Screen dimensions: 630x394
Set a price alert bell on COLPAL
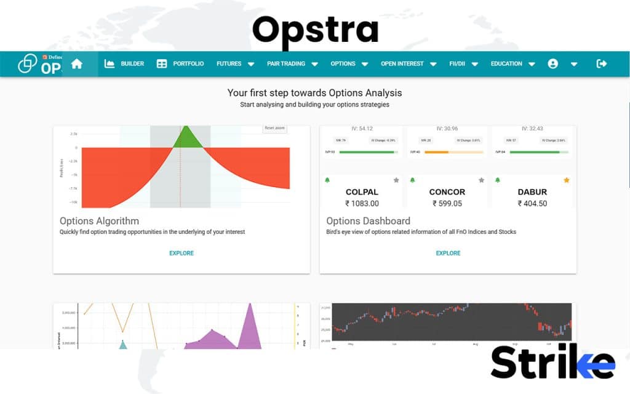pyautogui.click(x=328, y=180)
